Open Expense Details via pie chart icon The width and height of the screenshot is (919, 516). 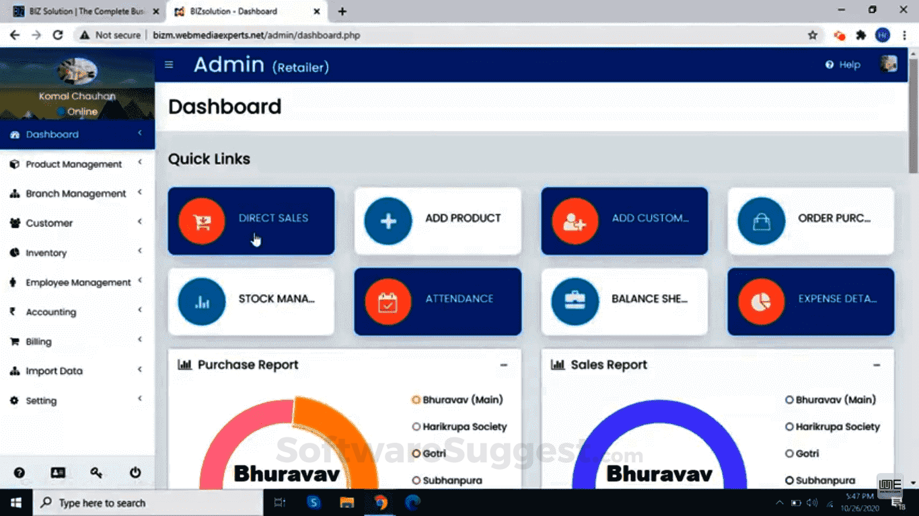(761, 301)
